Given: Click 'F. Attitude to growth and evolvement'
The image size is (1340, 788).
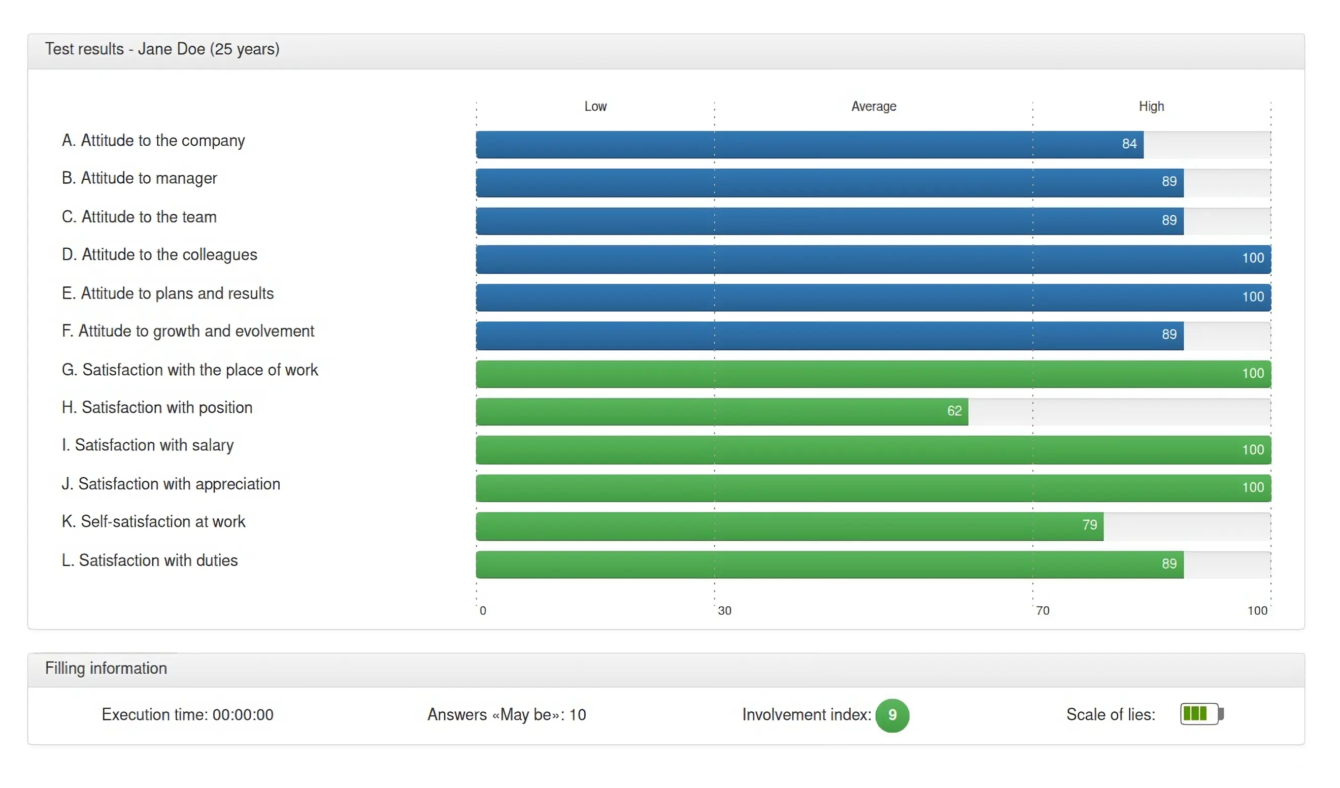Looking at the screenshot, I should (x=188, y=331).
